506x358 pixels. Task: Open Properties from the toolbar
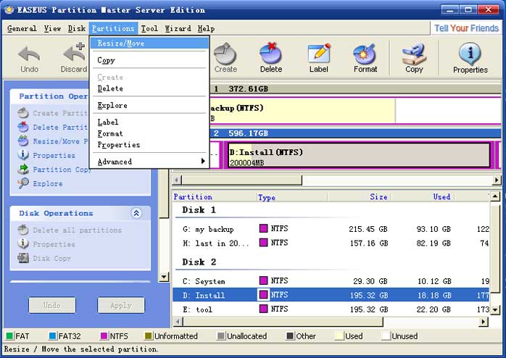(x=470, y=59)
